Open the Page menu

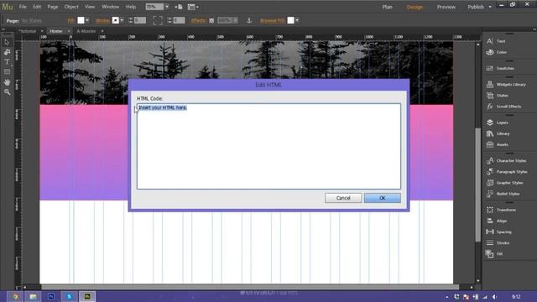point(52,7)
